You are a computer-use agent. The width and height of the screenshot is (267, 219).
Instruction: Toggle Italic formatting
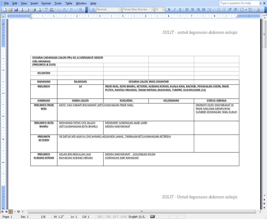tap(175, 10)
